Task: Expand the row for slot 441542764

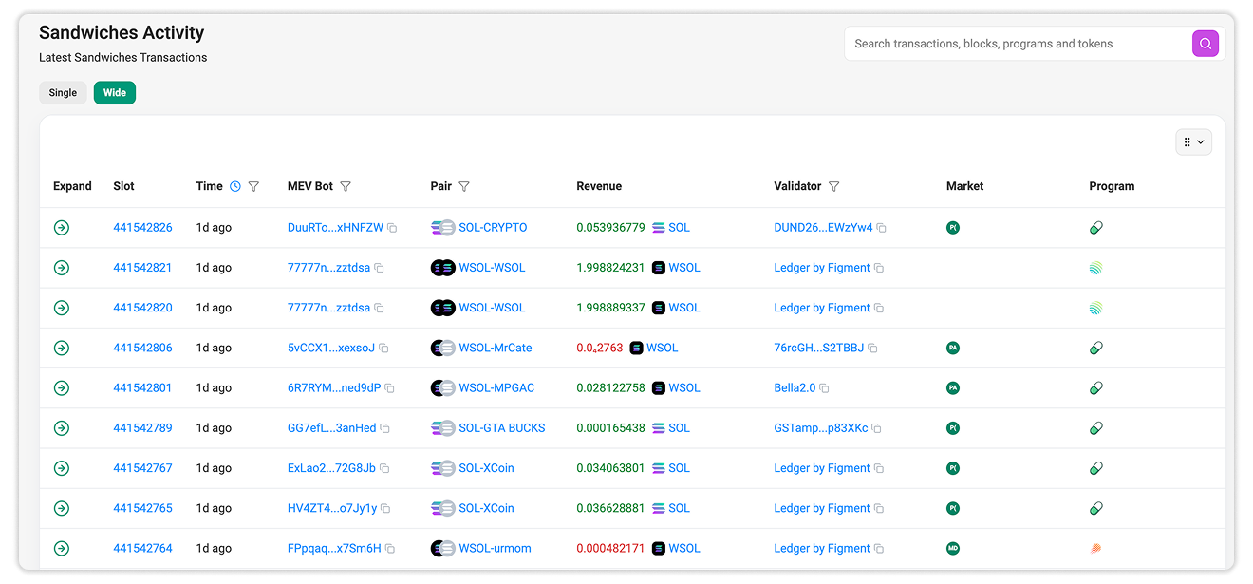Action: point(62,548)
